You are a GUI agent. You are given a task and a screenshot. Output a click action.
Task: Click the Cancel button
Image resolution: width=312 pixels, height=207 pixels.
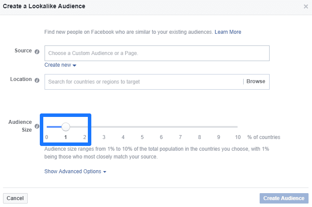tap(15, 198)
